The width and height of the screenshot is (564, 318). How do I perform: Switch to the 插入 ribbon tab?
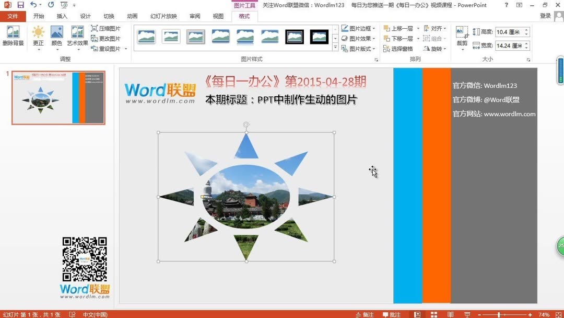[62, 16]
